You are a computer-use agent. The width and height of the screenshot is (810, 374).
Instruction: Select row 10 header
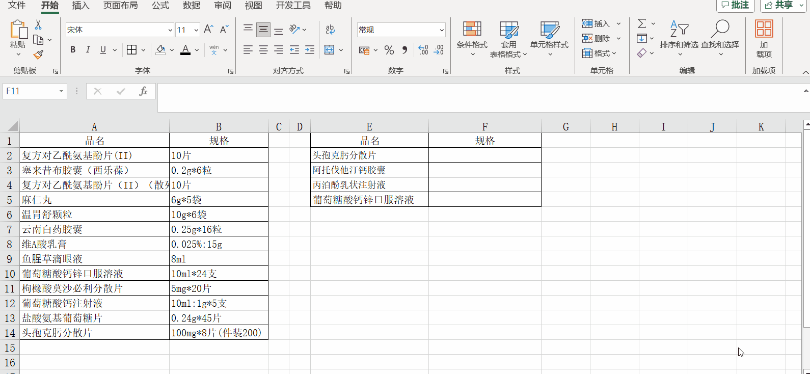pyautogui.click(x=10, y=274)
